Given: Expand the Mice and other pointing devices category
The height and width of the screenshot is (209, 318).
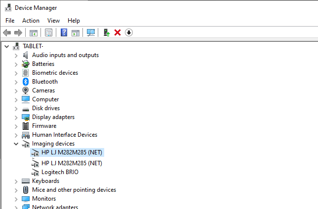Looking at the screenshot, I should (16, 190).
